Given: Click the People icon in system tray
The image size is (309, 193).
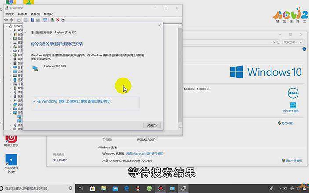Looking at the screenshot, I should pyautogui.click(x=271, y=189).
